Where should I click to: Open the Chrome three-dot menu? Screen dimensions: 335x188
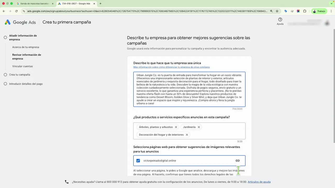(331, 11)
